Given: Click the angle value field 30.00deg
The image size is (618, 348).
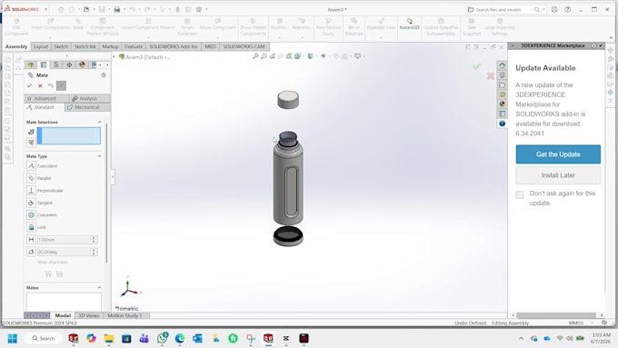Looking at the screenshot, I should click(x=64, y=252).
